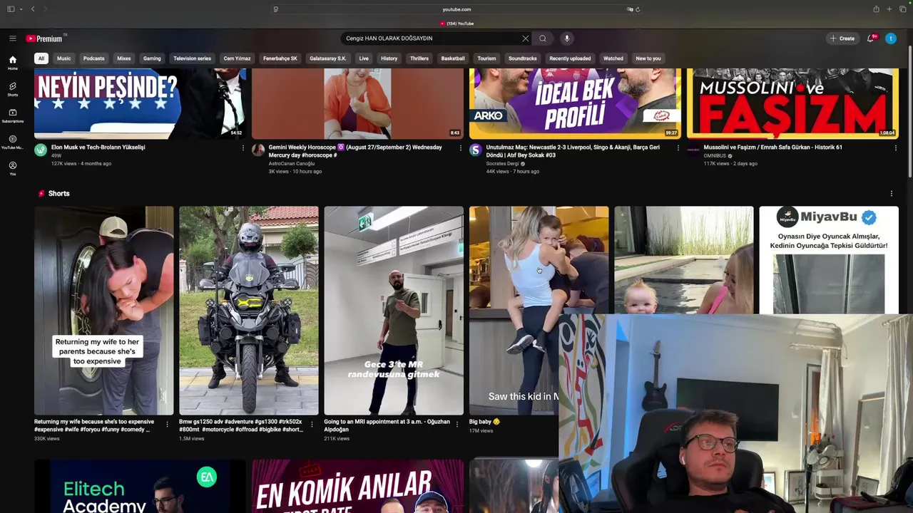Select the History chip
The height and width of the screenshot is (513, 913).
(389, 58)
